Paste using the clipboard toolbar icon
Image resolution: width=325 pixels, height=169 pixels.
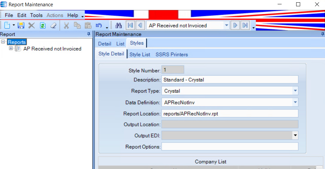pos(88,25)
